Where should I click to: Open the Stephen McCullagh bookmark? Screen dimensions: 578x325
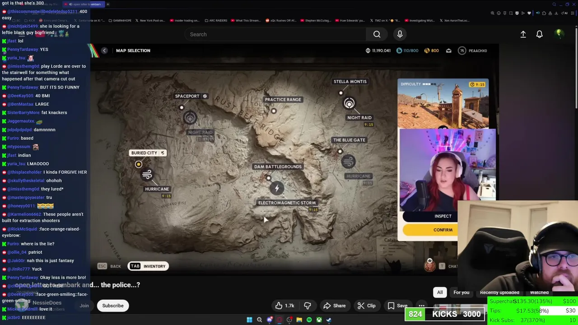pyautogui.click(x=315, y=20)
